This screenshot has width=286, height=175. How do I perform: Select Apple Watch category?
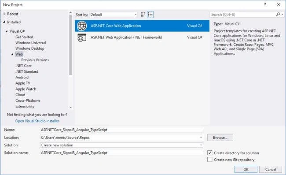tap(26, 89)
